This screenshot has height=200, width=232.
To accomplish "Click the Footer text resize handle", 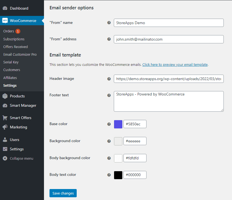I will [x=222, y=110].
